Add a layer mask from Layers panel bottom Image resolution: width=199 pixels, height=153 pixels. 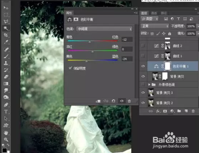pos(165,111)
